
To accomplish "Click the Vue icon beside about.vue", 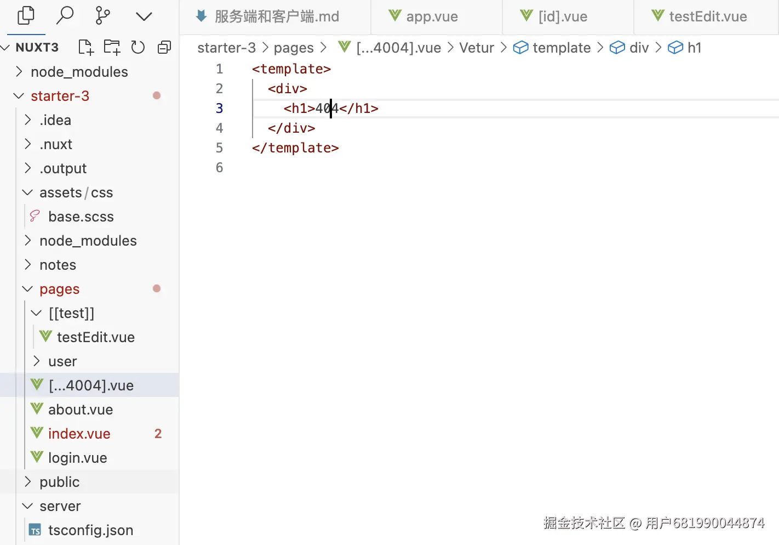I will coord(37,408).
